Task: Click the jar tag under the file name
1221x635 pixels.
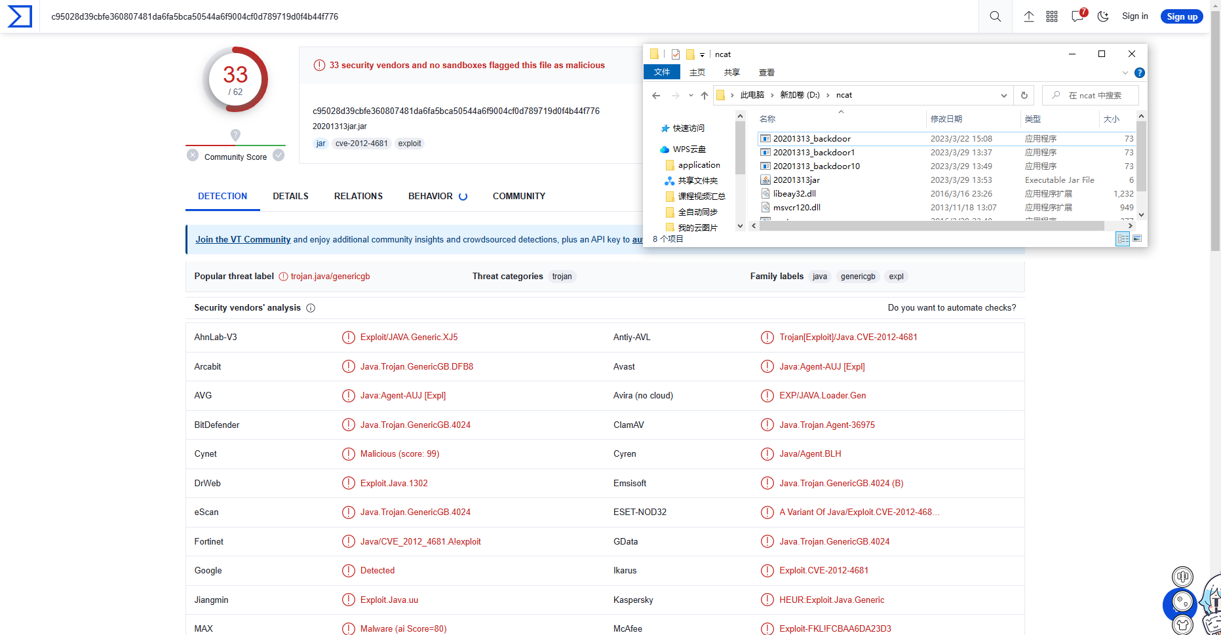Action: (321, 144)
